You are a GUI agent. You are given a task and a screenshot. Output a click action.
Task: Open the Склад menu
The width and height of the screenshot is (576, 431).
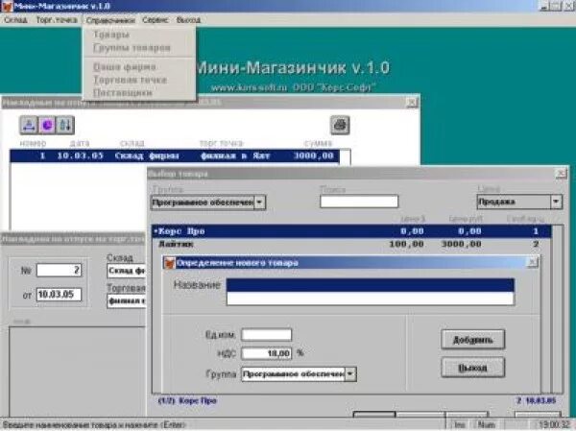(15, 20)
